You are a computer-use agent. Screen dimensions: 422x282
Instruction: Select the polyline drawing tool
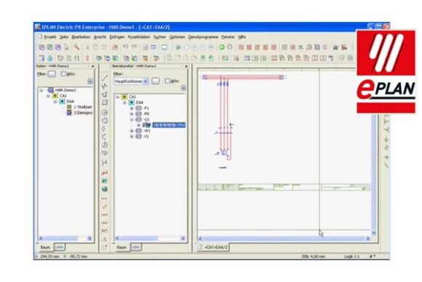tap(105, 86)
